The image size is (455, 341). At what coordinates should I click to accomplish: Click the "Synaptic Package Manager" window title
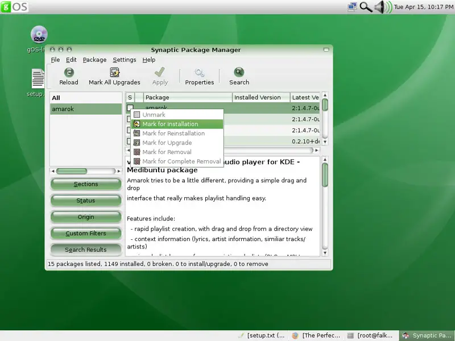[196, 50]
